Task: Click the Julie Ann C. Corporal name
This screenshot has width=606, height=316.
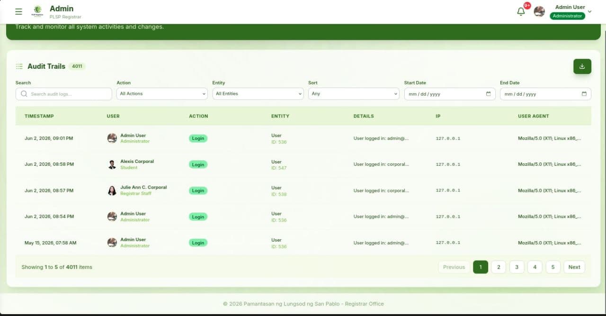Action: click(143, 187)
